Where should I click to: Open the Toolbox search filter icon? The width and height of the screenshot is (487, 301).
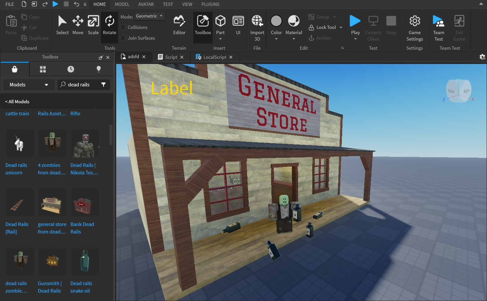pyautogui.click(x=104, y=85)
